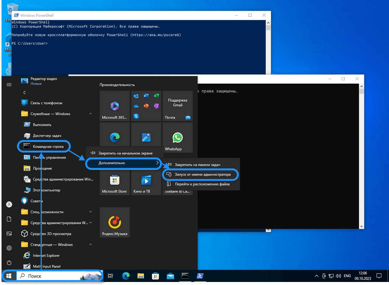Open the 'Дополнительно' submenu item
The image size is (389, 285).
[x=123, y=163]
